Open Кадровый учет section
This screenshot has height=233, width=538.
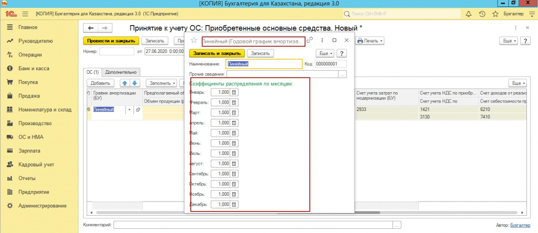[36, 164]
